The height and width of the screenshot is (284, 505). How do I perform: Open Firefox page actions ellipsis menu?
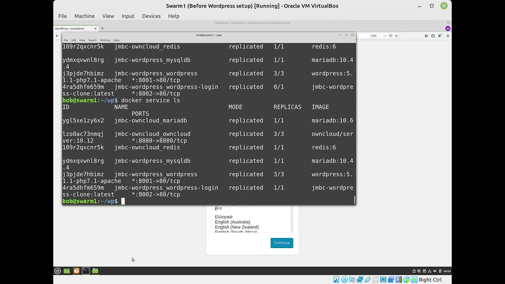click(385, 36)
